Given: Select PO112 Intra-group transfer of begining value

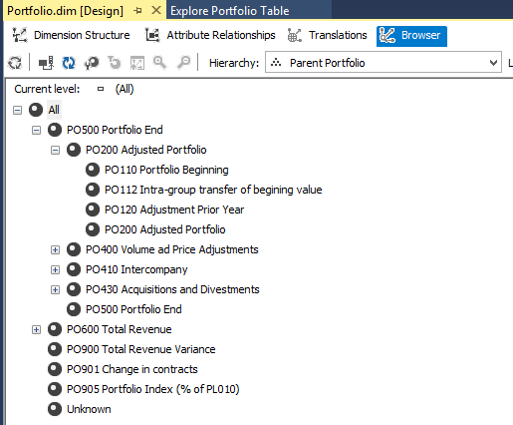Looking at the screenshot, I should [213, 190].
